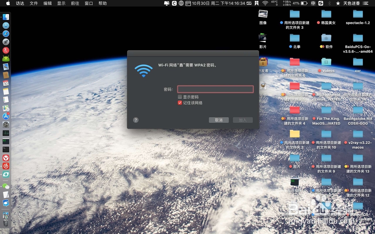The width and height of the screenshot is (375, 234).
Task: Click the Shadowsocks icon in the menu bar
Action: click(320, 3)
